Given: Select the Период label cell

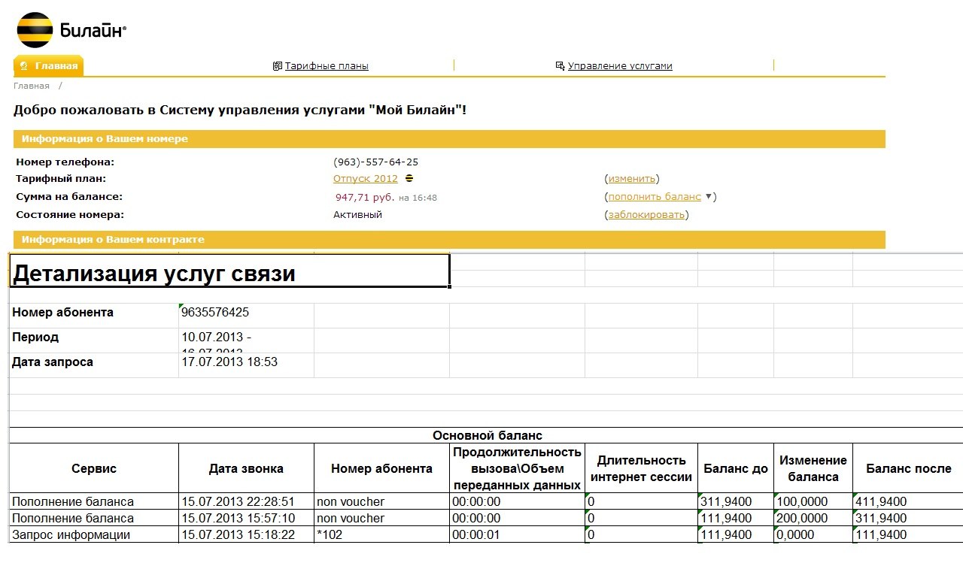Looking at the screenshot, I should click(x=94, y=341).
